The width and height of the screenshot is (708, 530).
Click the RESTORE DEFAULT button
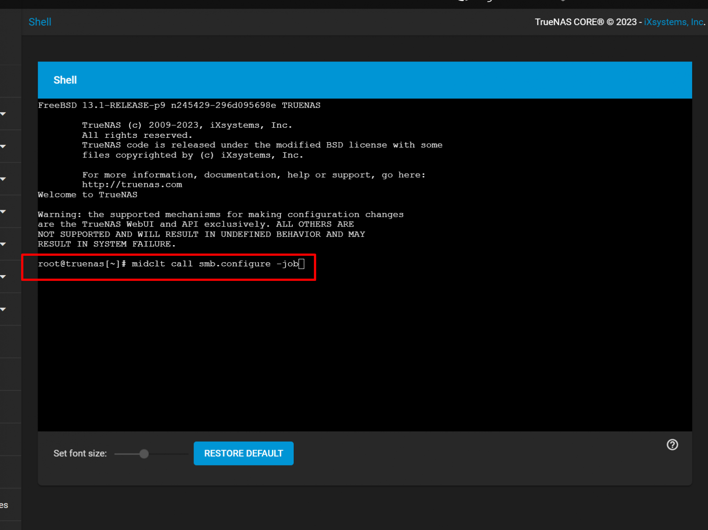click(x=243, y=453)
